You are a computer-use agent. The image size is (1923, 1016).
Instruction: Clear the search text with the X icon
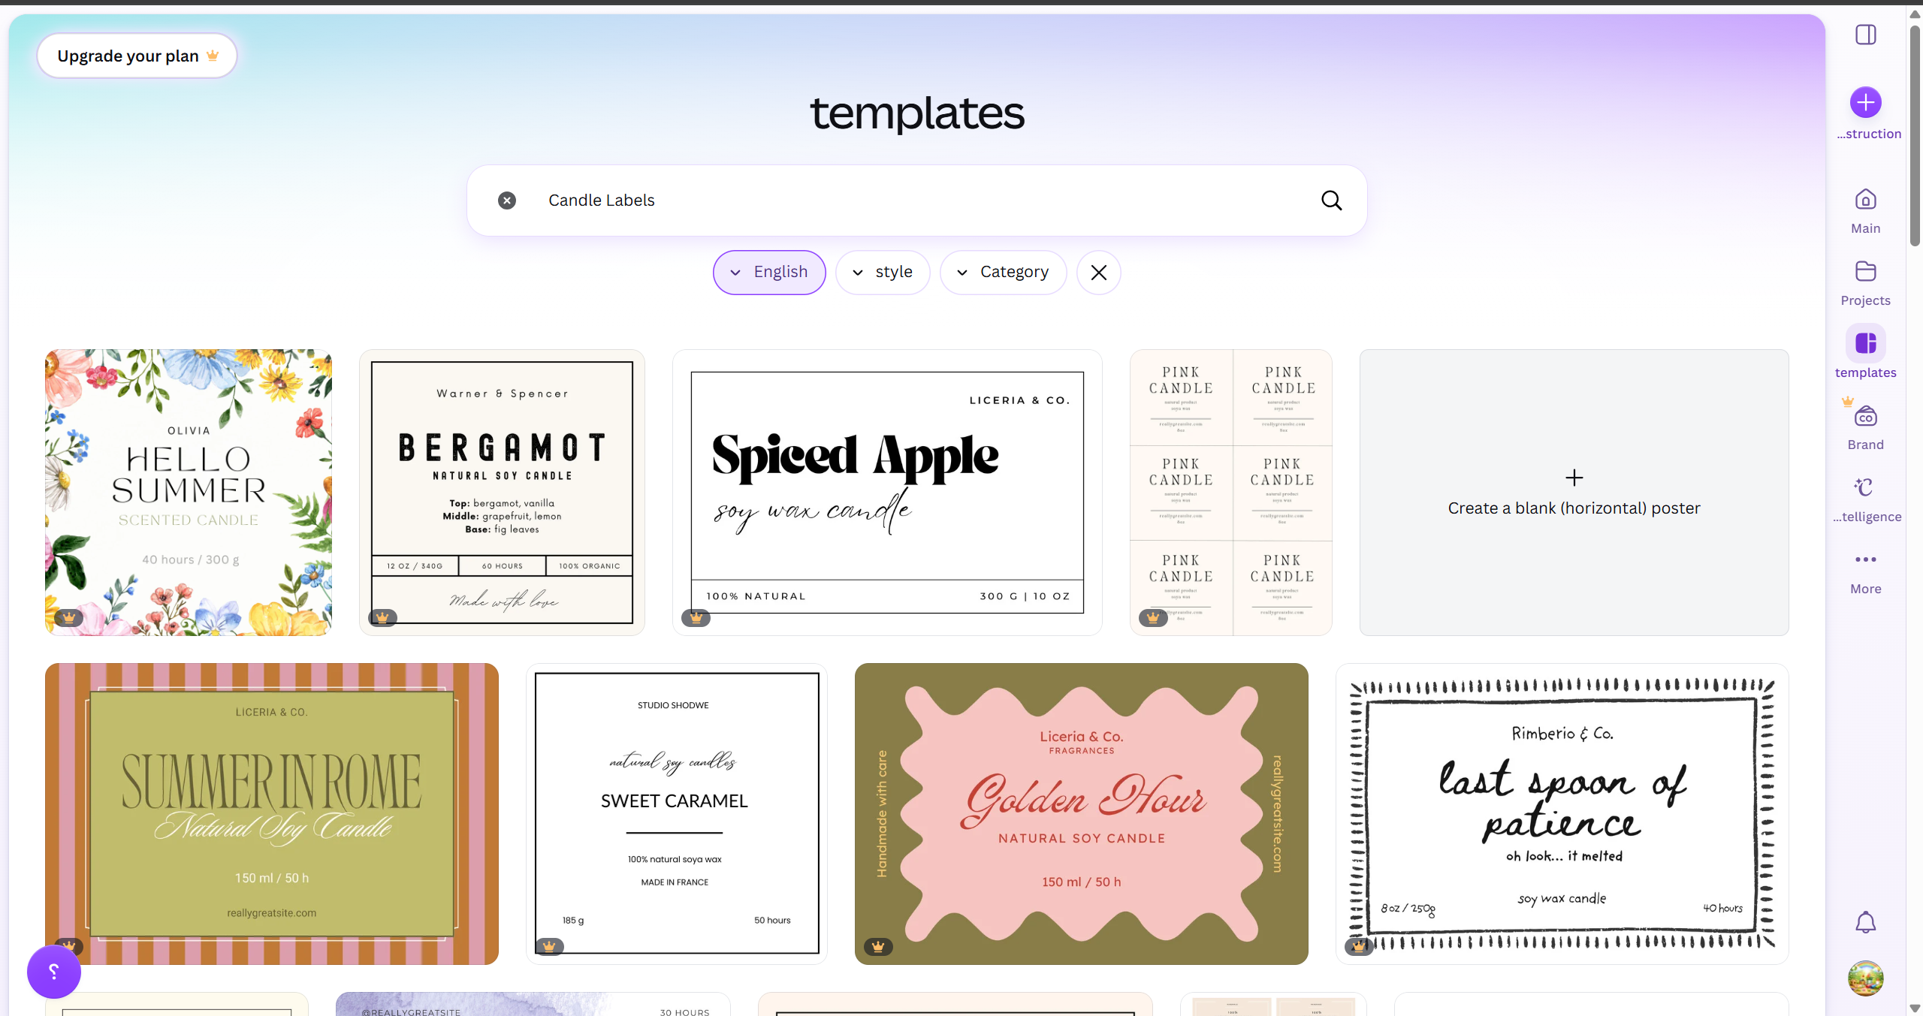click(x=507, y=200)
